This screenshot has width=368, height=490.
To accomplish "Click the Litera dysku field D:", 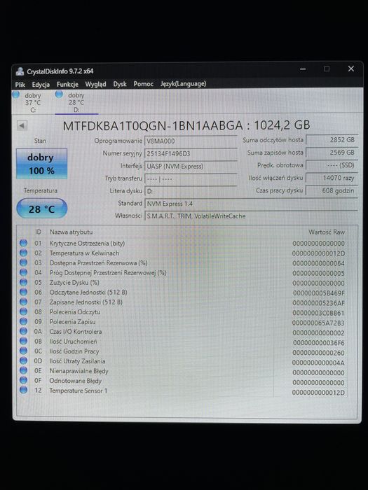I will pos(191,191).
